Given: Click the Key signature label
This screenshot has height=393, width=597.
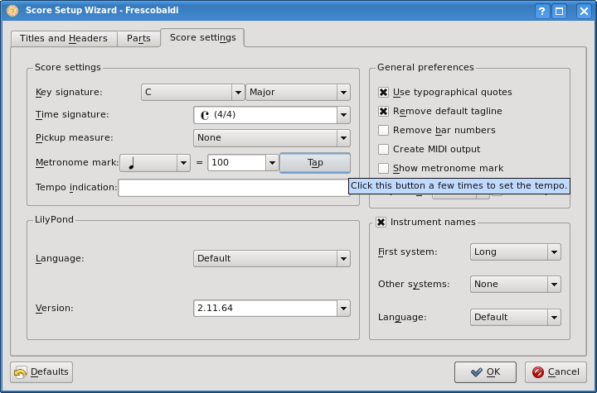Looking at the screenshot, I should (69, 93).
